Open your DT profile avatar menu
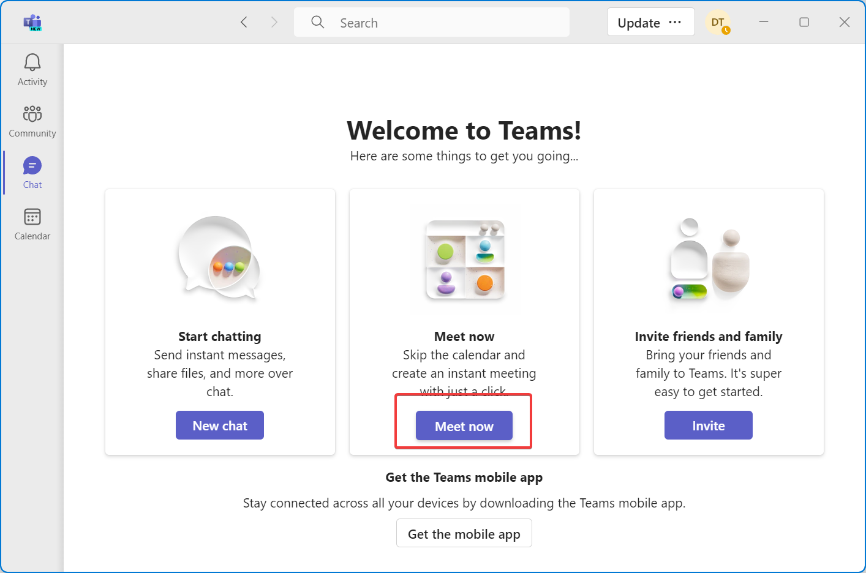Screen dimensions: 866x573 tap(717, 22)
